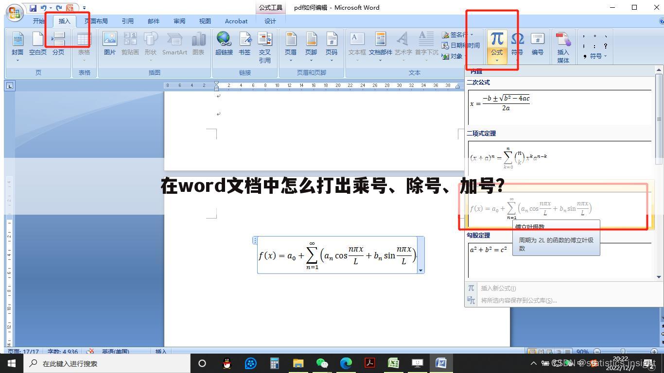664x373 pixels.
Task: Open document parts (文档部件) menu
Action: pos(380,47)
